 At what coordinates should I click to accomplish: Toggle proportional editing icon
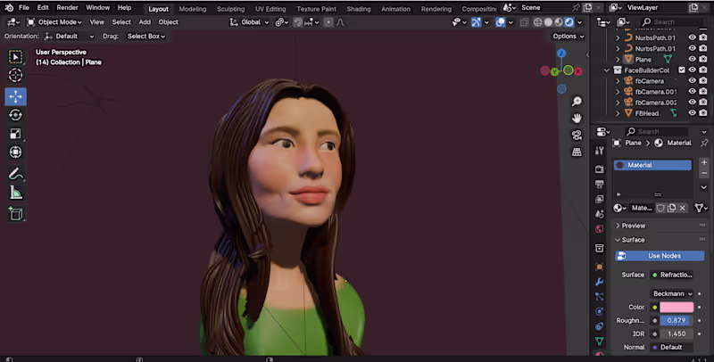(328, 22)
